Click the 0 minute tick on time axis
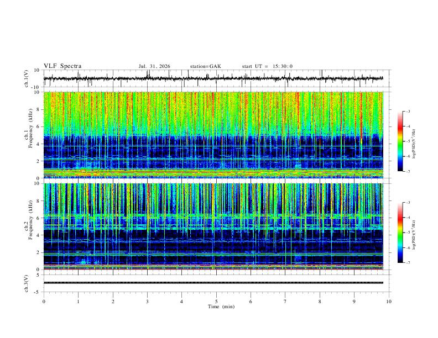The width and height of the screenshot is (438, 338). tap(44, 302)
